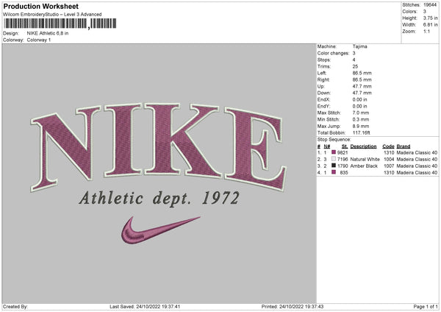Screen dimensions: 441x312
Task: Click the Width value '6.81 in'
Action: (x=430, y=25)
